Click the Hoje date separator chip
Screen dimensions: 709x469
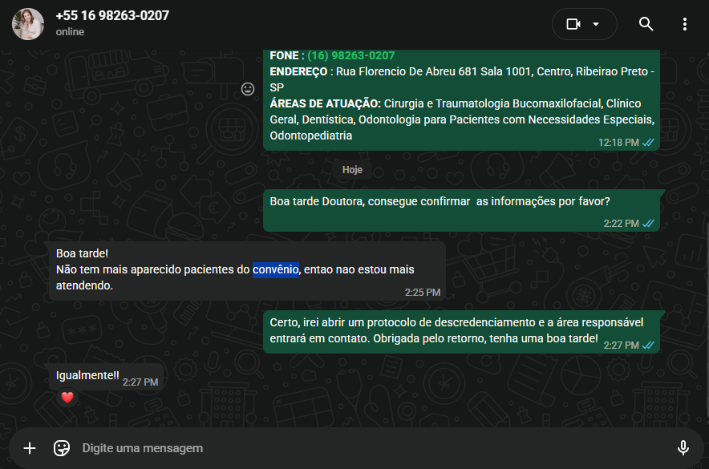pyautogui.click(x=352, y=170)
